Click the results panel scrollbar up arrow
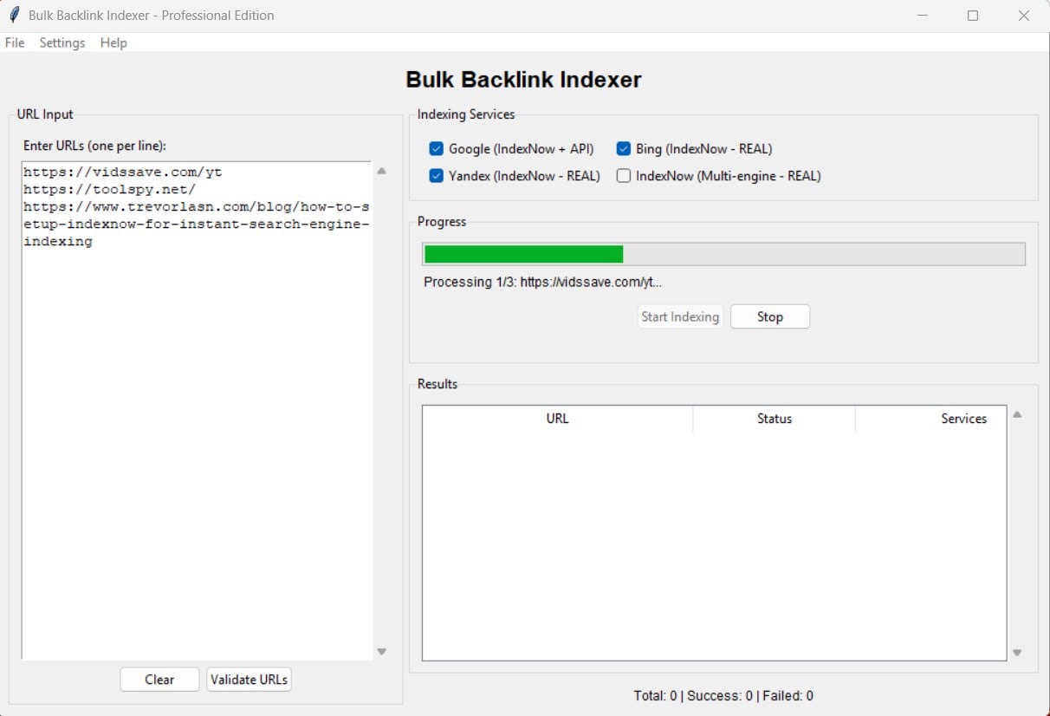The width and height of the screenshot is (1050, 716). point(1016,413)
